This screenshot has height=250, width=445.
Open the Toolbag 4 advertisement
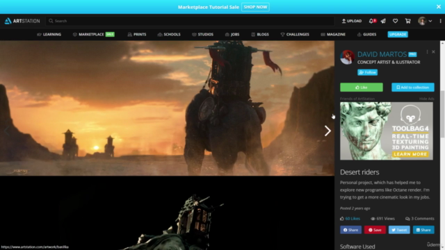[x=387, y=131]
